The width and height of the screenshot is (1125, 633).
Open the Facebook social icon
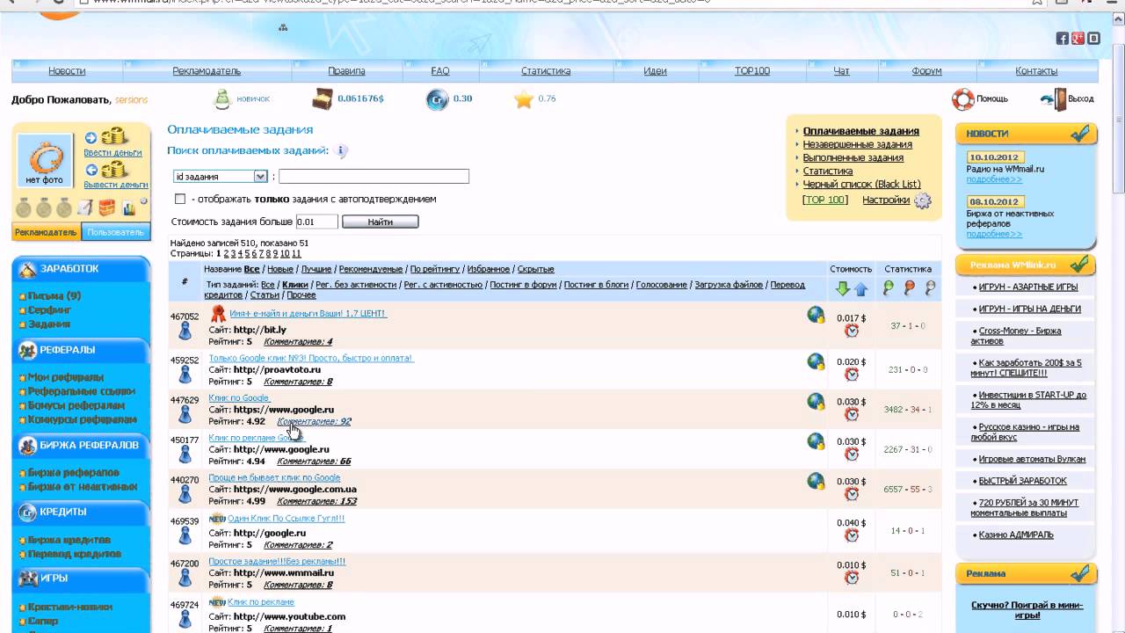[x=1062, y=39]
